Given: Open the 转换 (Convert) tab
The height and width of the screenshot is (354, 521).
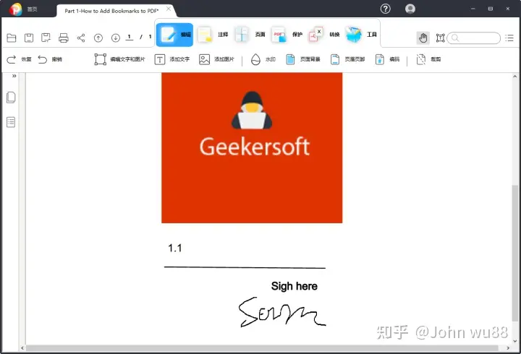Looking at the screenshot, I should 324,35.
